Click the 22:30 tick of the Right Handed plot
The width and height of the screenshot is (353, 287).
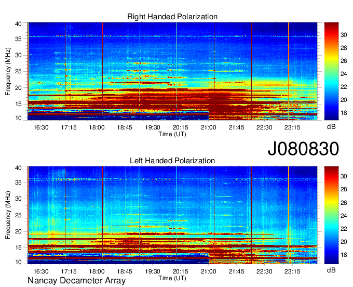click(x=264, y=127)
